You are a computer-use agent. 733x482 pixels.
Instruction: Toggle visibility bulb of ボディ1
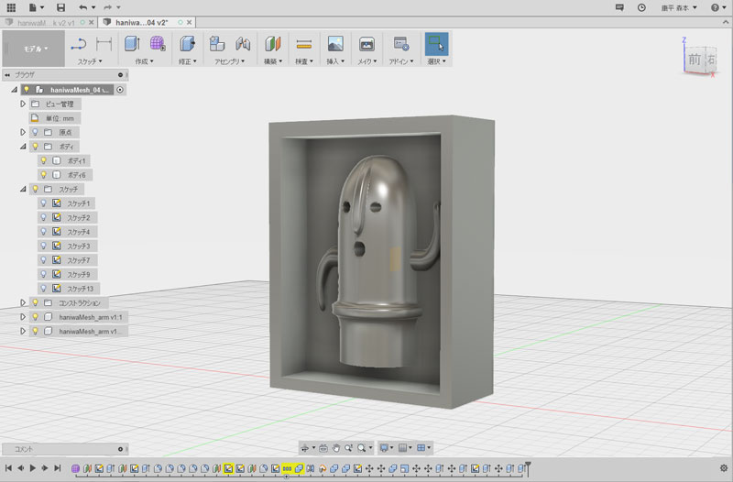tap(43, 160)
